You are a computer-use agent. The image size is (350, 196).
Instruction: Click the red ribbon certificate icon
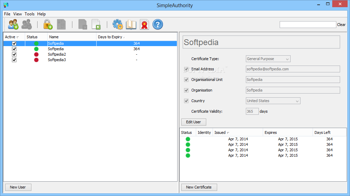click(144, 24)
